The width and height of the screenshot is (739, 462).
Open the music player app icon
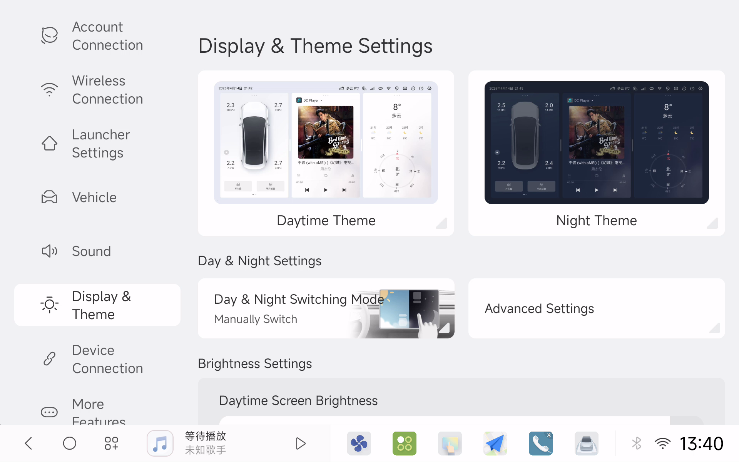pos(160,444)
